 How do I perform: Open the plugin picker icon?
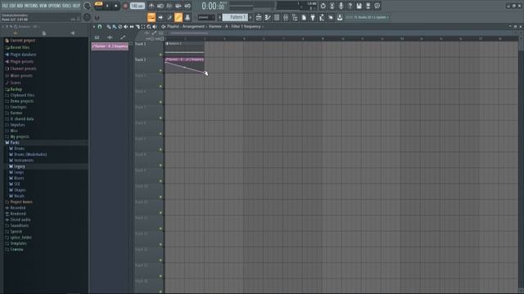[313, 17]
